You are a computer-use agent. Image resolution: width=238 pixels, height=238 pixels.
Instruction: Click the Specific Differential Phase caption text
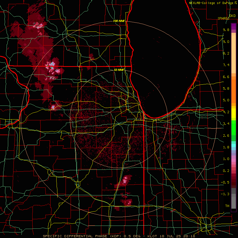tap(119, 236)
